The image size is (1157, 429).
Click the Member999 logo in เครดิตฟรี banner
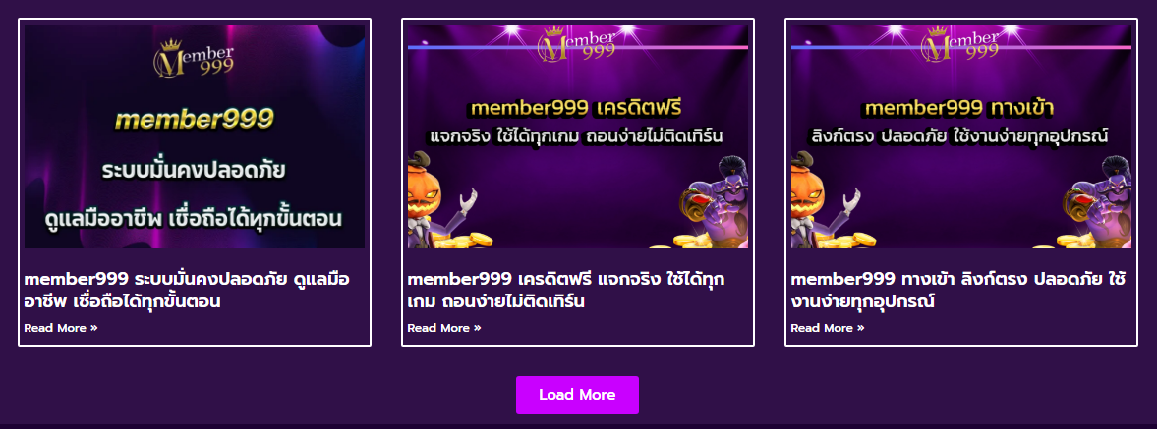[x=578, y=43]
